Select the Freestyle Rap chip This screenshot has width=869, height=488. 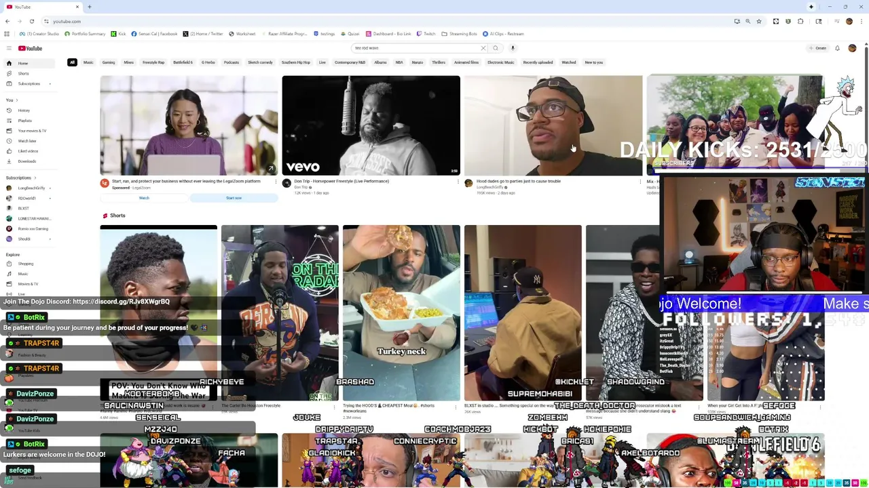coord(153,62)
